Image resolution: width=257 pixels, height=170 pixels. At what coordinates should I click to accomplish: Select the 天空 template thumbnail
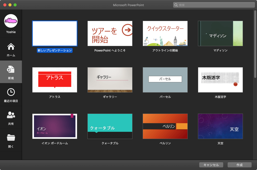tap(220, 126)
